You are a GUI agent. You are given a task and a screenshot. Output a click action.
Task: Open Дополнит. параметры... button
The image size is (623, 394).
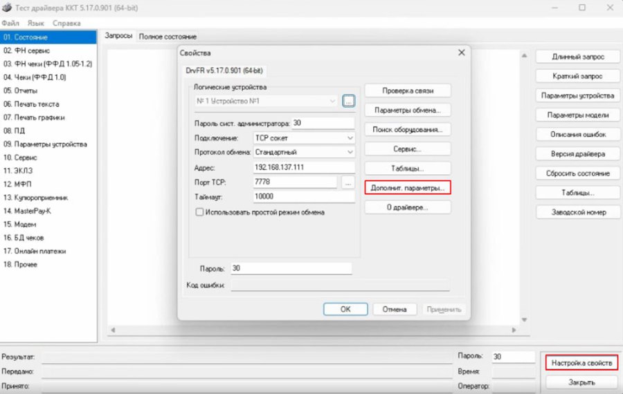[408, 188]
